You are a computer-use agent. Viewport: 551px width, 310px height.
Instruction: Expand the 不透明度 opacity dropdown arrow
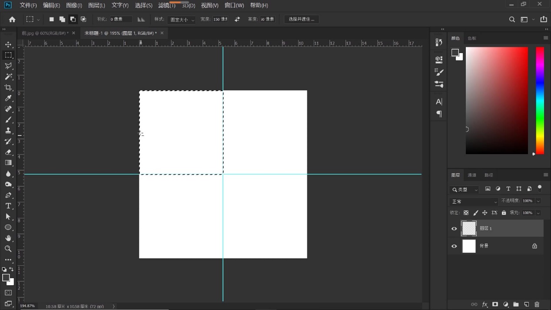tap(538, 201)
